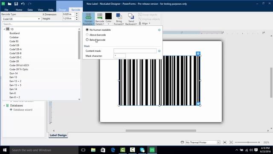Image resolution: width=273 pixels, height=154 pixels.
Task: Click the Send Backward icon
Action: pos(131,16)
